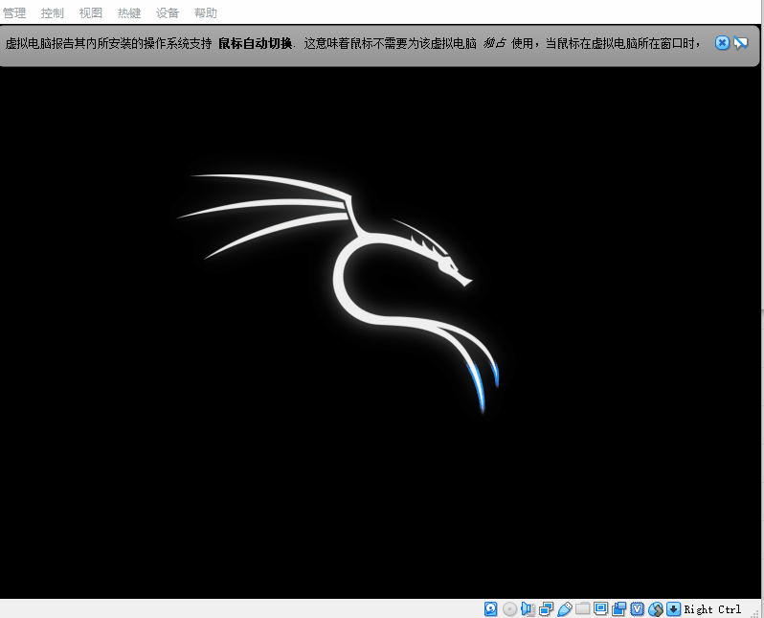Click the USB devices status icon
This screenshot has height=618, width=764.
tap(564, 608)
